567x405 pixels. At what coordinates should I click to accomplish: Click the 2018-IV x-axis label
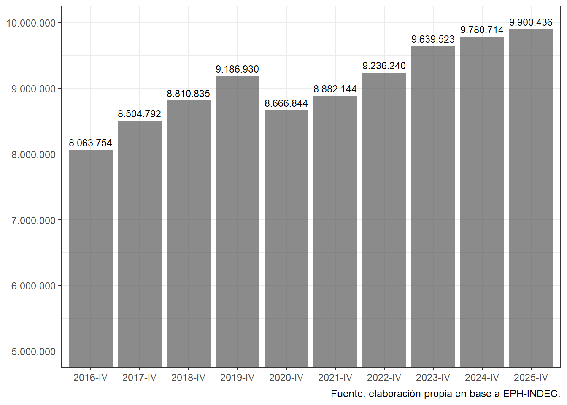[189, 378]
